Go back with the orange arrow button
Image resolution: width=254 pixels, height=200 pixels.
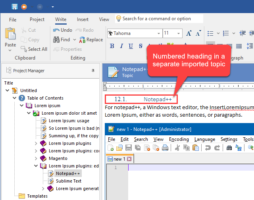point(24,7)
